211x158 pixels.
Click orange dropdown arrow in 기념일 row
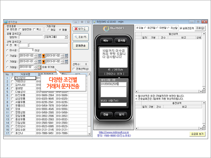[44, 56]
